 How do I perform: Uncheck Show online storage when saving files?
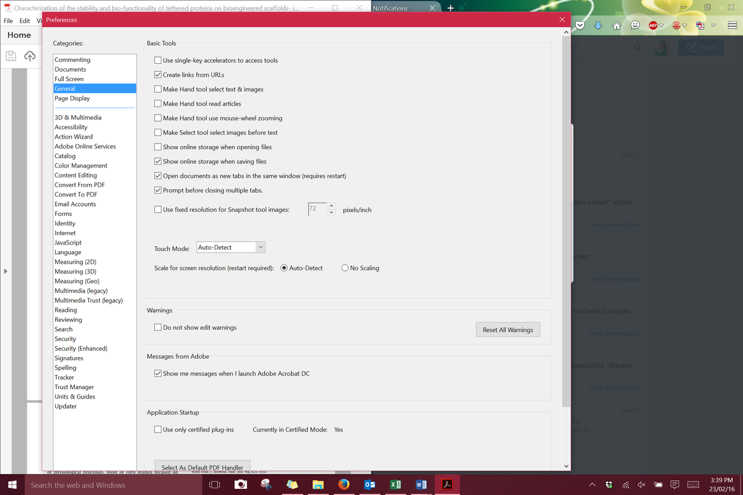pyautogui.click(x=158, y=161)
